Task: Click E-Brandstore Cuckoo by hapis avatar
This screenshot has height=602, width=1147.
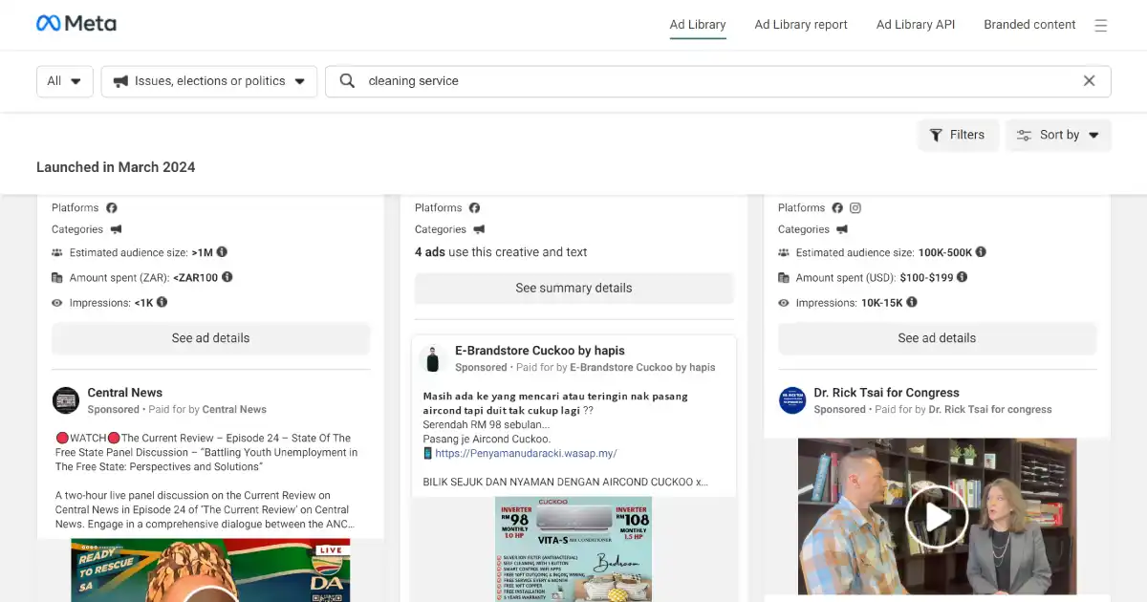Action: [433, 358]
